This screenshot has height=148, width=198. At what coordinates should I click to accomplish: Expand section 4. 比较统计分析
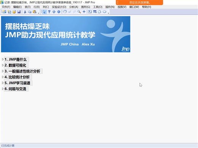tap(3, 77)
